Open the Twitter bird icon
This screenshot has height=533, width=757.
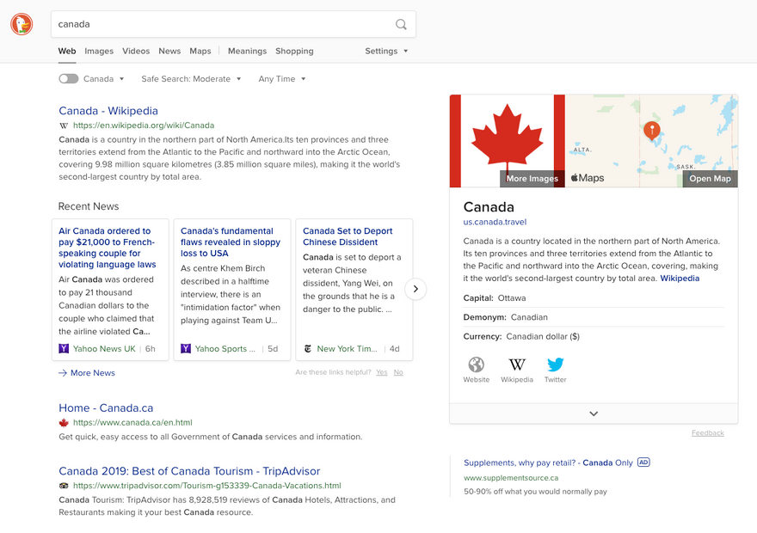pos(555,365)
